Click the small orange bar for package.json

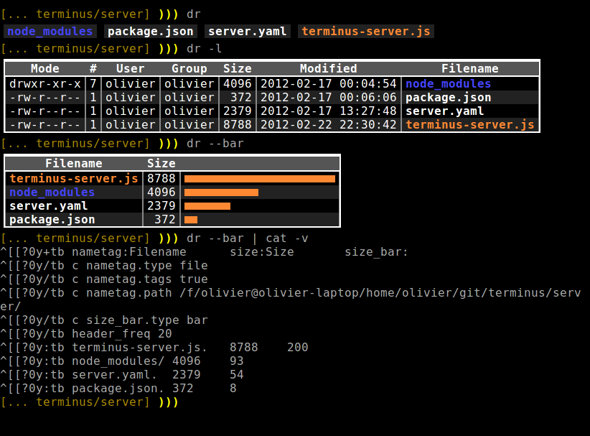point(191,220)
